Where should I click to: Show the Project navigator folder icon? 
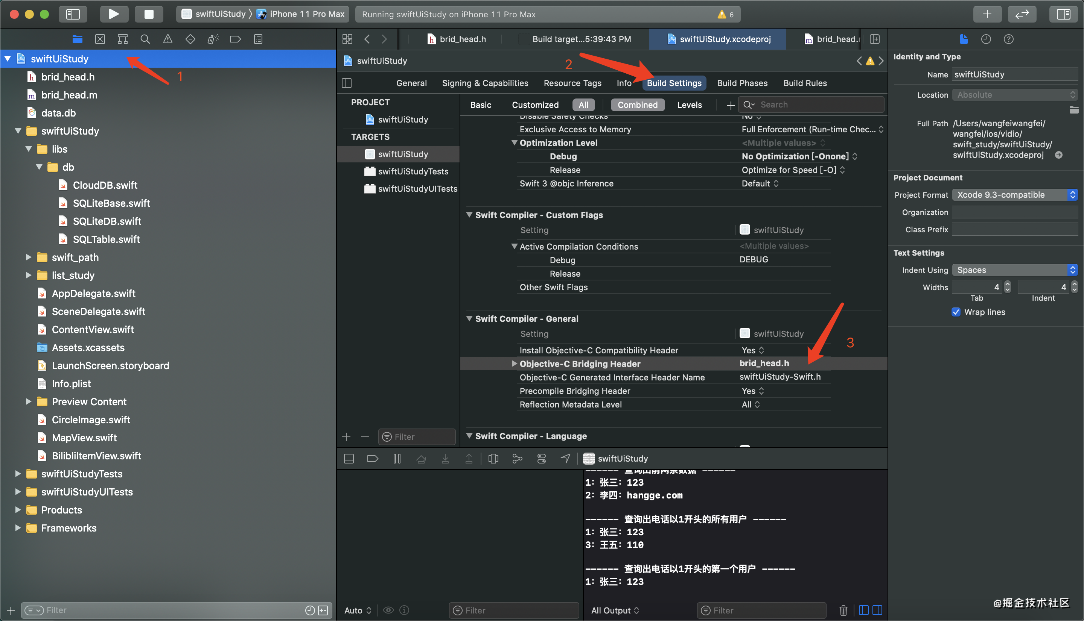click(77, 39)
